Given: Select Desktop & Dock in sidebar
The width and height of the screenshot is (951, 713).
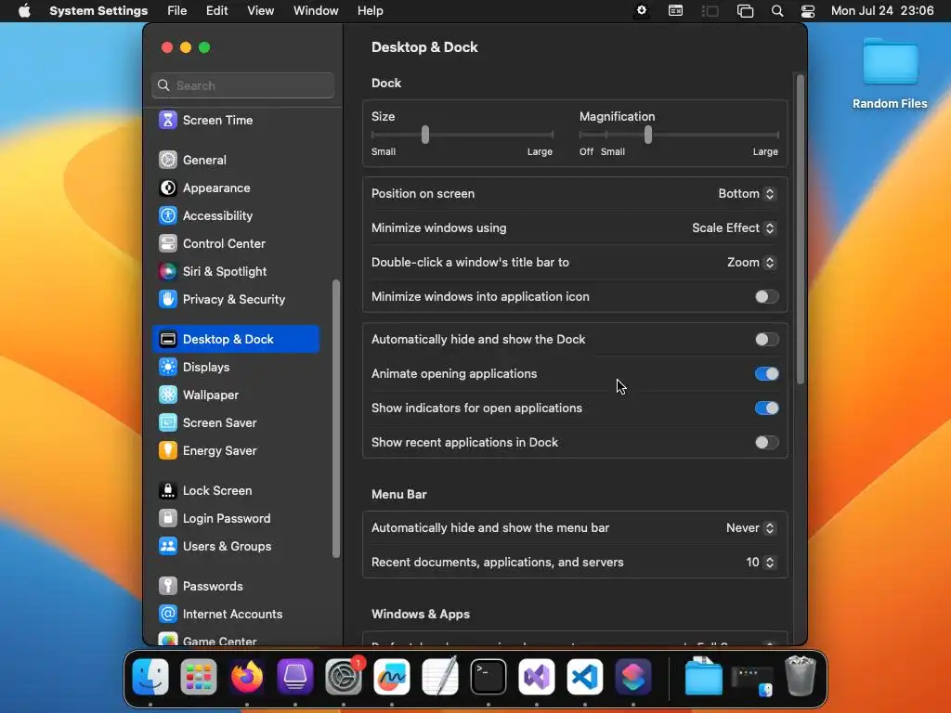Looking at the screenshot, I should pyautogui.click(x=237, y=340).
